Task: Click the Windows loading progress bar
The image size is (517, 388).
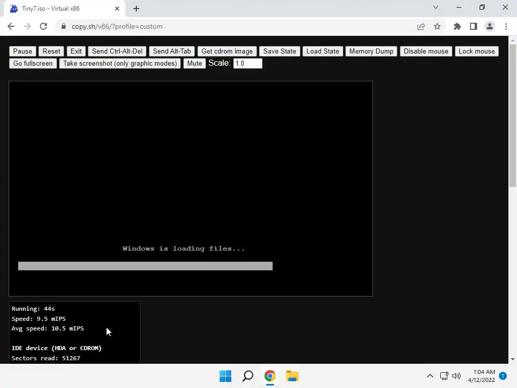Action: click(x=145, y=266)
